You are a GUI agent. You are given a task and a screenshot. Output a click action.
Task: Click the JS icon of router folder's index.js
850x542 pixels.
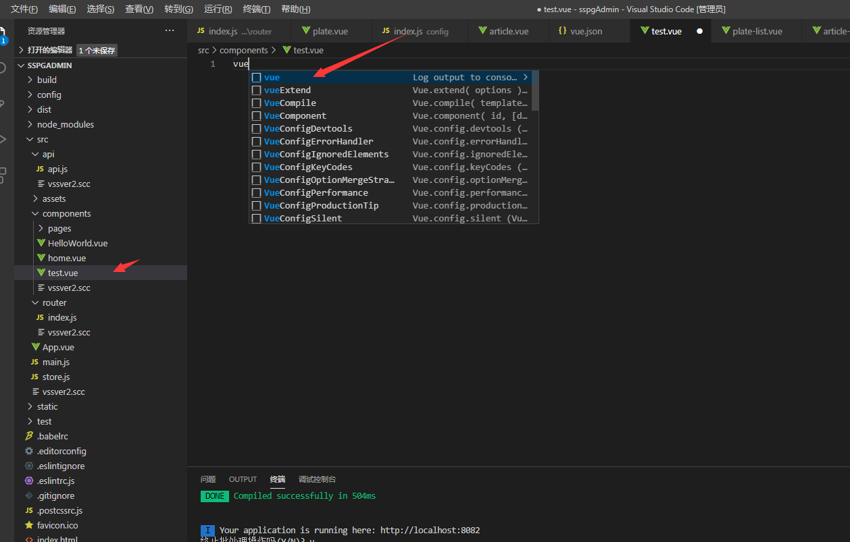coord(40,317)
